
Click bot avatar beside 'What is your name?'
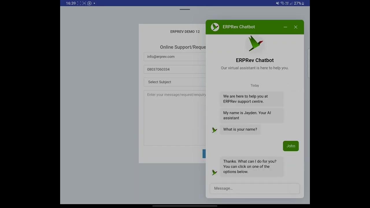214,130
